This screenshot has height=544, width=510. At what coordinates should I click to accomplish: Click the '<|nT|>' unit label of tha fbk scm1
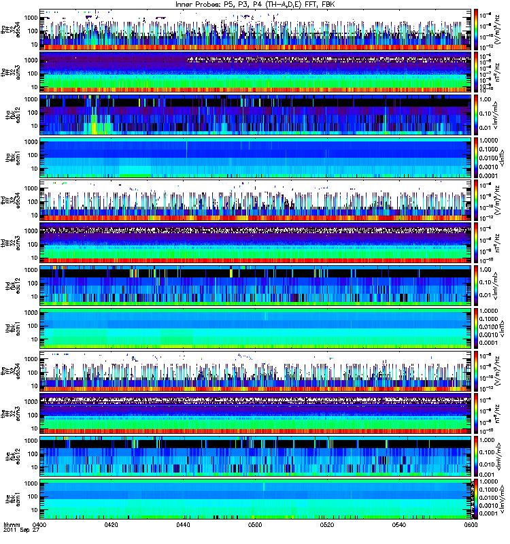click(x=502, y=158)
